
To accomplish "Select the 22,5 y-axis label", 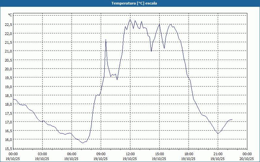I will [8, 24].
